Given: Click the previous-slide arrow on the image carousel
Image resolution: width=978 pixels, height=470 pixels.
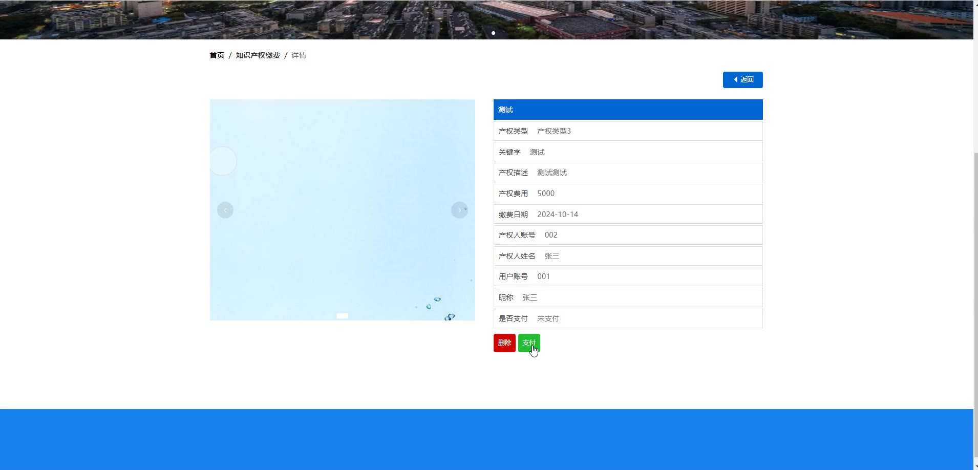Looking at the screenshot, I should point(225,210).
